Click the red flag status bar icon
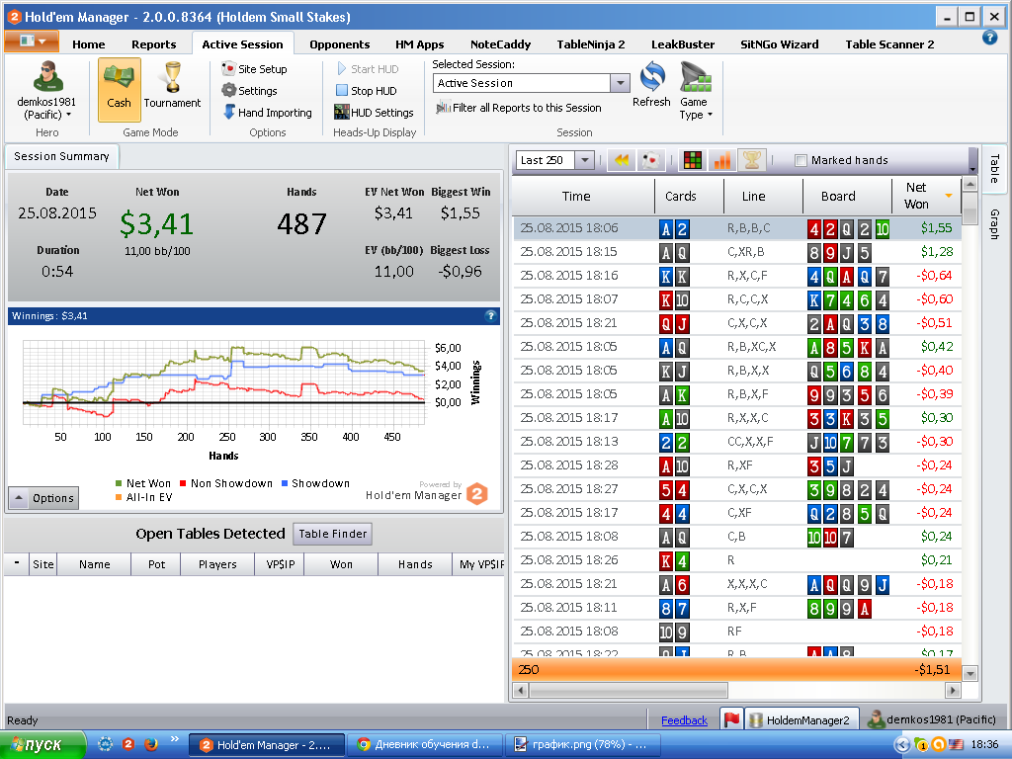1012x759 pixels. (731, 719)
